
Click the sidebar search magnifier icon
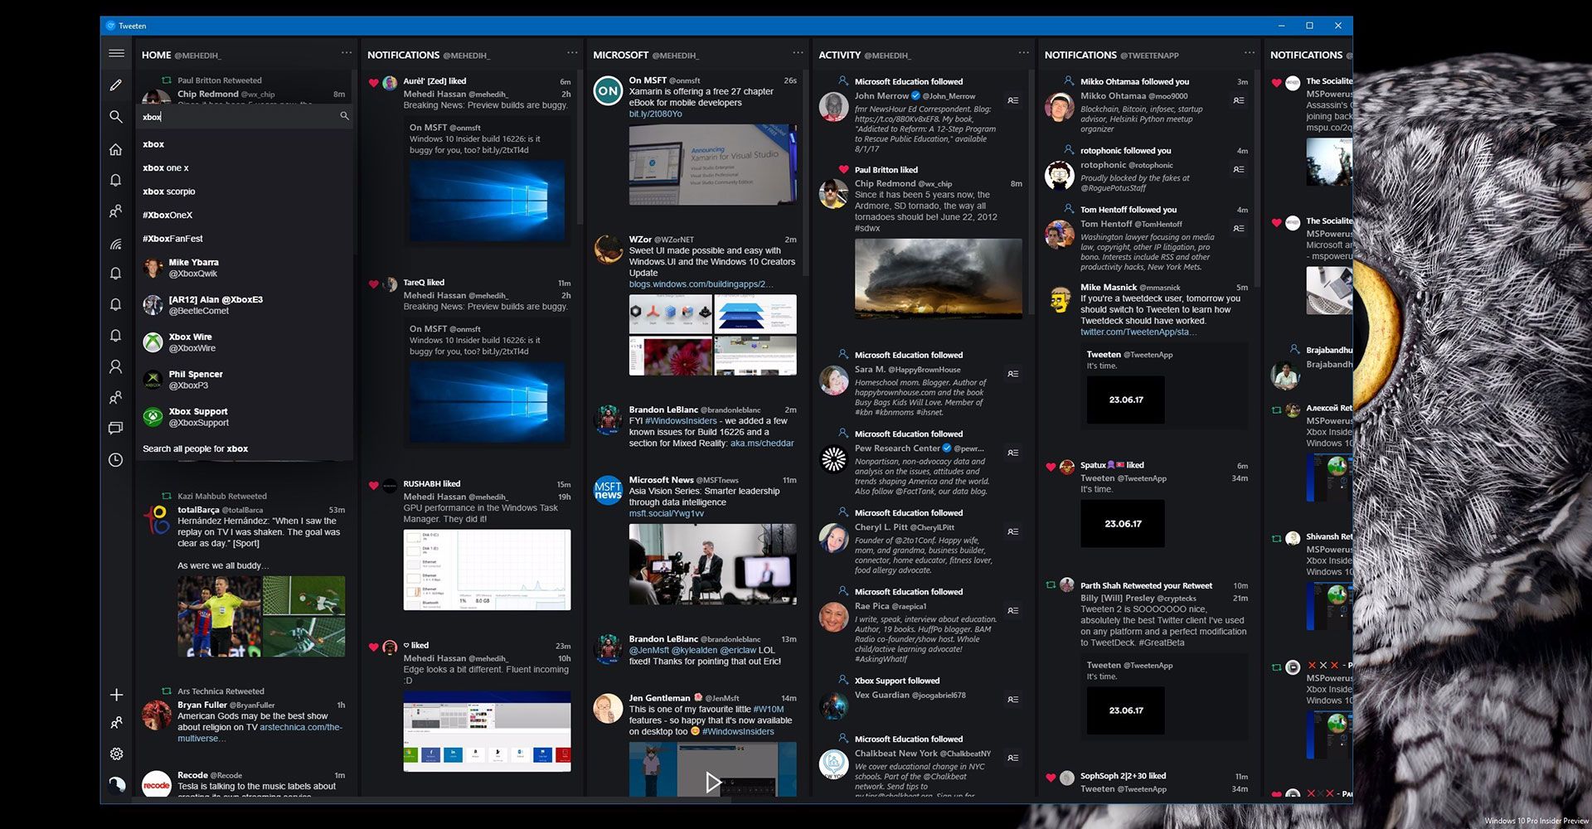(116, 117)
